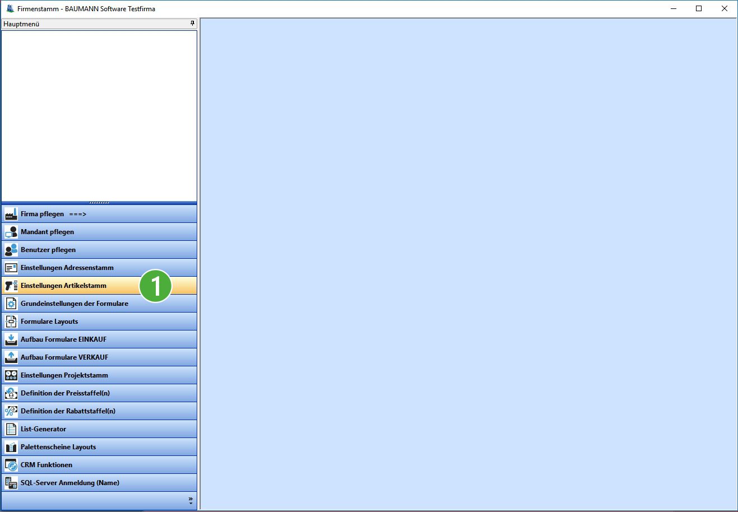Click the upload tray icon for VERKAUF
Image resolution: width=738 pixels, height=512 pixels.
point(11,357)
